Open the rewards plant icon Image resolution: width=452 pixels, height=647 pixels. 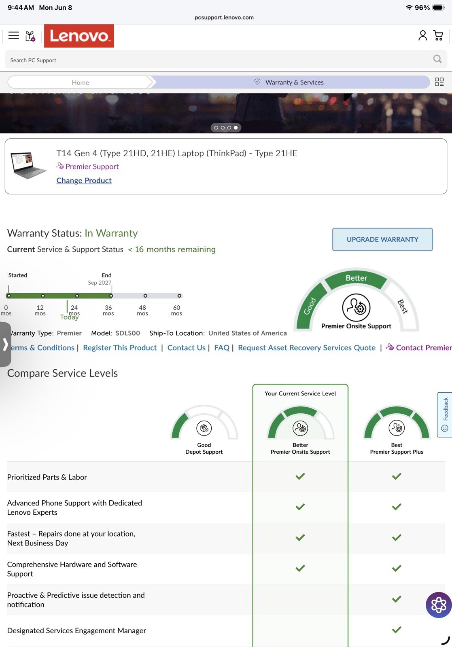coord(30,36)
